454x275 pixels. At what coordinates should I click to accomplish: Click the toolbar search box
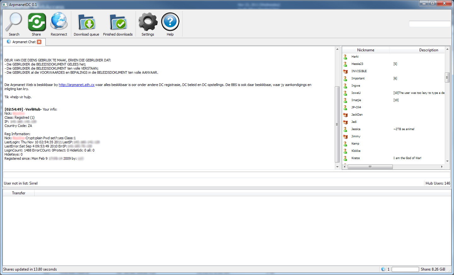(429, 24)
